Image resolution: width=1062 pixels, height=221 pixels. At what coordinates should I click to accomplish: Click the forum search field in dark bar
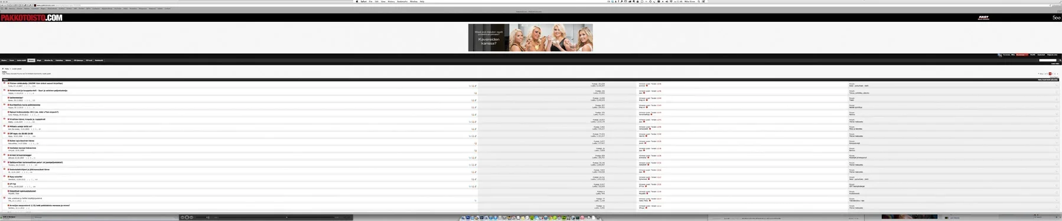(1048, 60)
